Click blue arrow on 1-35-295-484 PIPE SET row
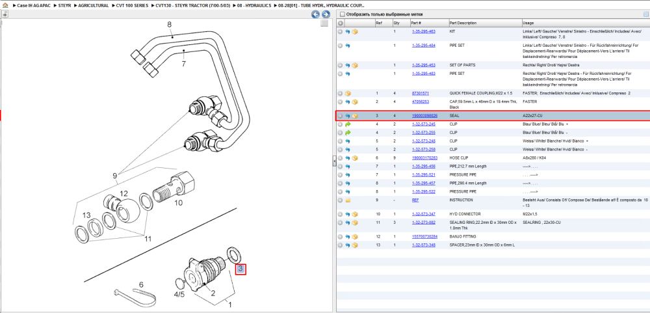The height and width of the screenshot is (313, 650). (x=347, y=46)
